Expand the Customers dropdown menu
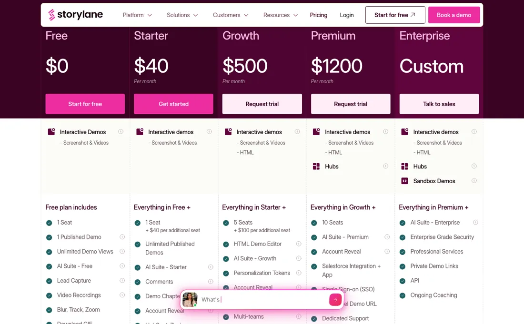Viewport: 524px width, 324px height. [x=231, y=15]
